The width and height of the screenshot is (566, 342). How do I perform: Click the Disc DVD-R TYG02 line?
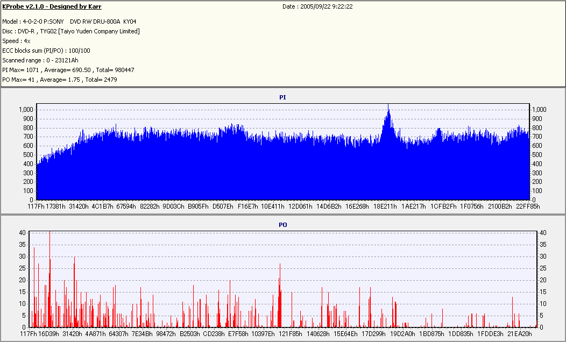point(71,31)
